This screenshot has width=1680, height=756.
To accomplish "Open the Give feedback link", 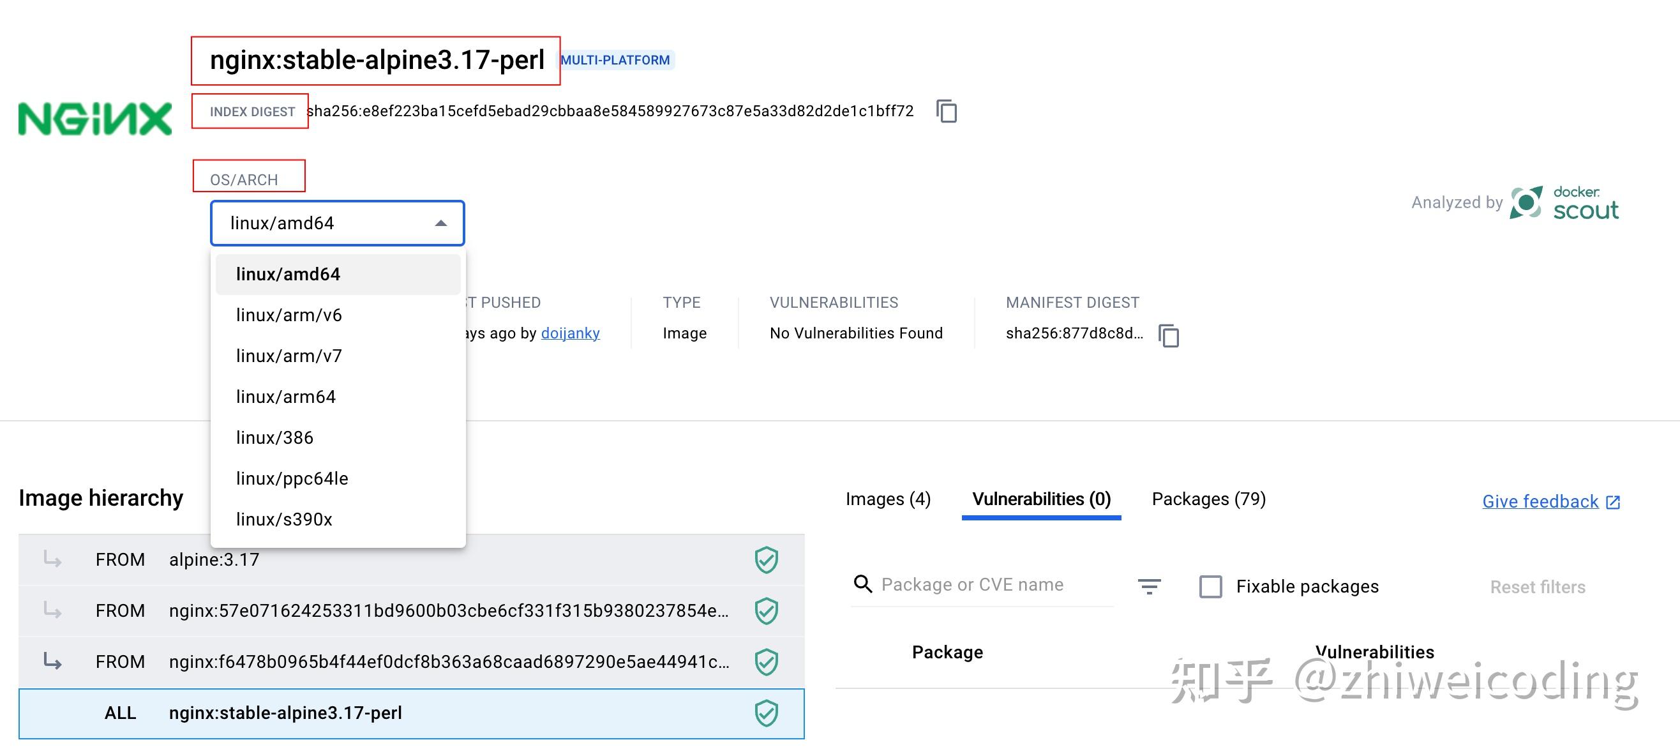I will point(1540,501).
